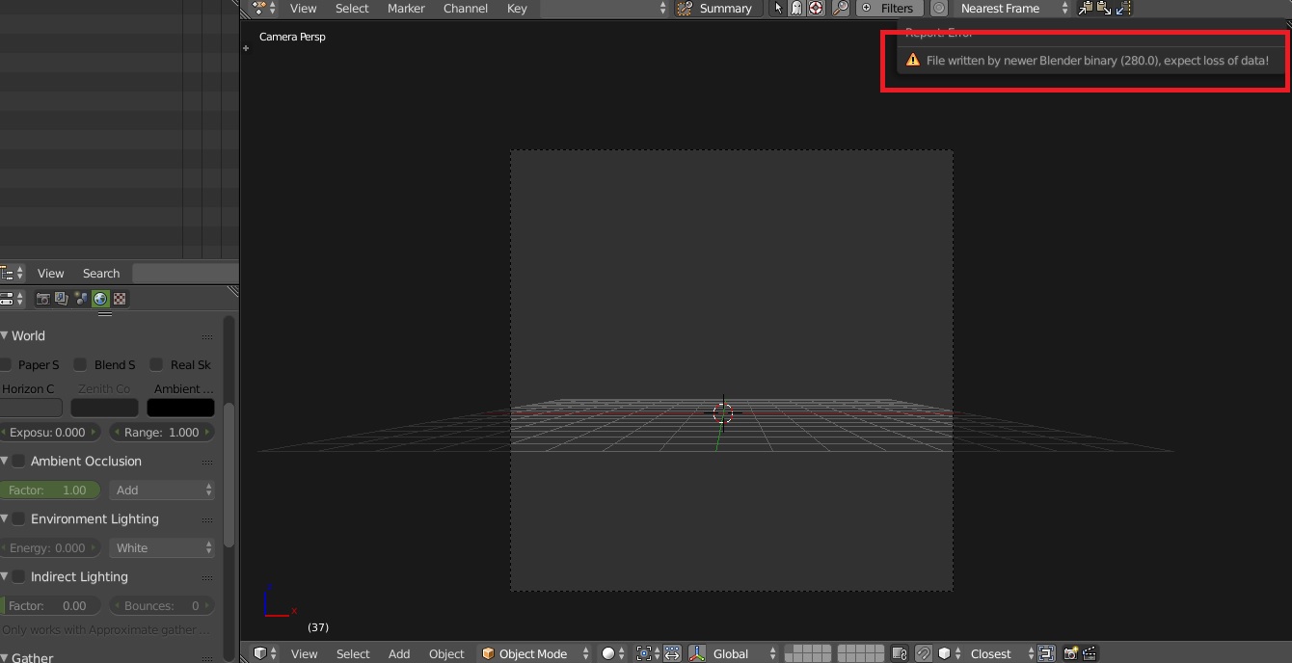Open the White environment color dropdown

tap(162, 548)
